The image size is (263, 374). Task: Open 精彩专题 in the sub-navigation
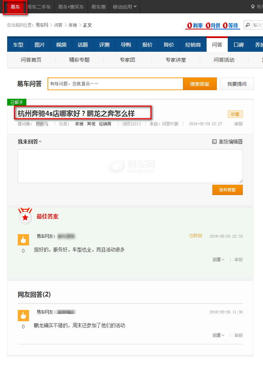[x=79, y=60]
